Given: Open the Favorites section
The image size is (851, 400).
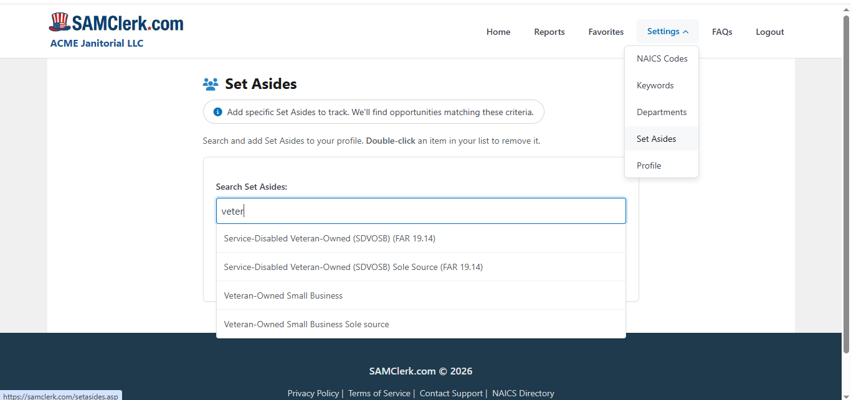Looking at the screenshot, I should tap(606, 32).
